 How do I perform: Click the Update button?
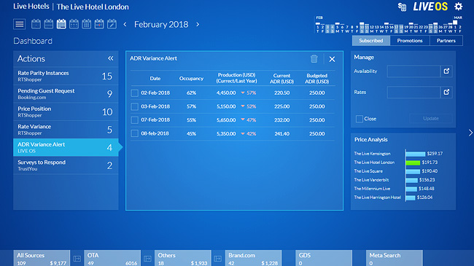pos(431,119)
